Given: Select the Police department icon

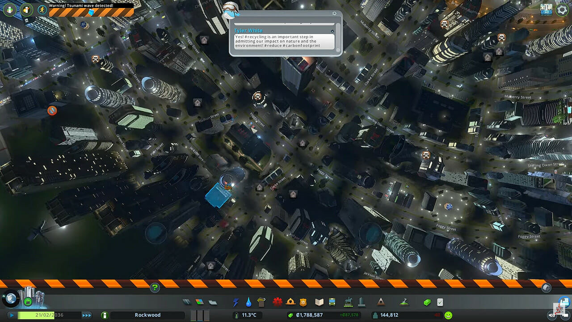Looking at the screenshot, I should click(x=303, y=302).
